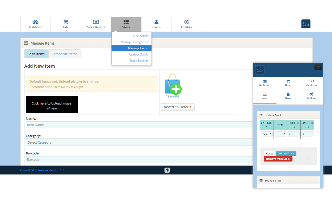Toggle the hamburger menu in mobile preview
This screenshot has height=199, width=332.
(x=318, y=67)
